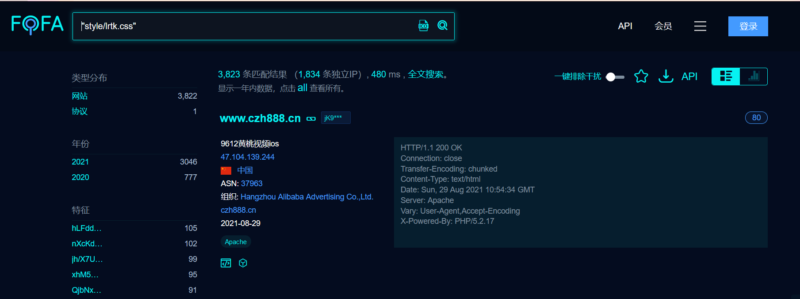This screenshot has height=299, width=800.
Task: Click the 3,823 results count
Action: pos(229,74)
